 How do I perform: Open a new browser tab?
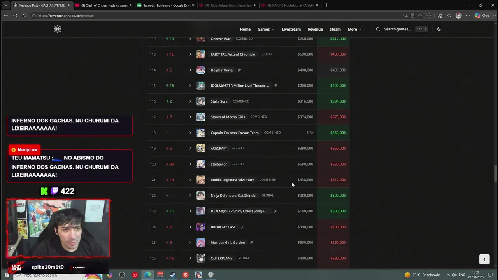coord(326,5)
